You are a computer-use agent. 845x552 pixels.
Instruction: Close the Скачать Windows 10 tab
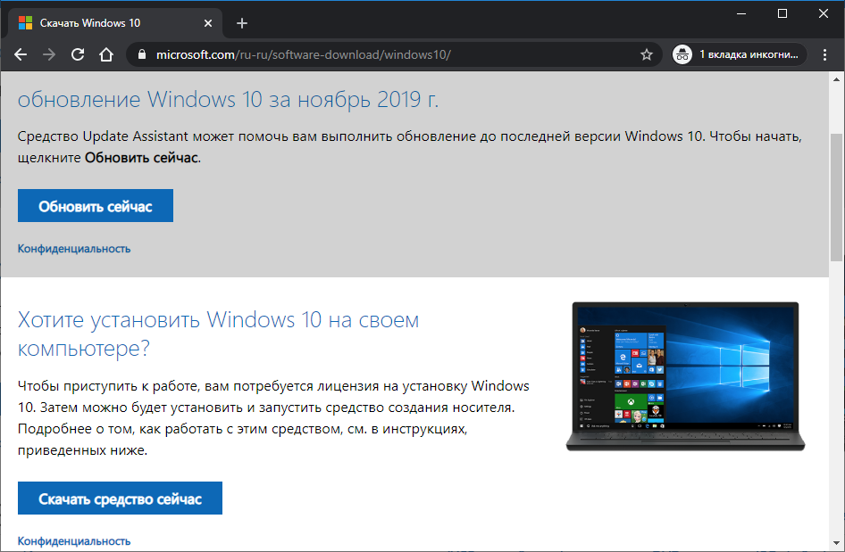pos(208,23)
